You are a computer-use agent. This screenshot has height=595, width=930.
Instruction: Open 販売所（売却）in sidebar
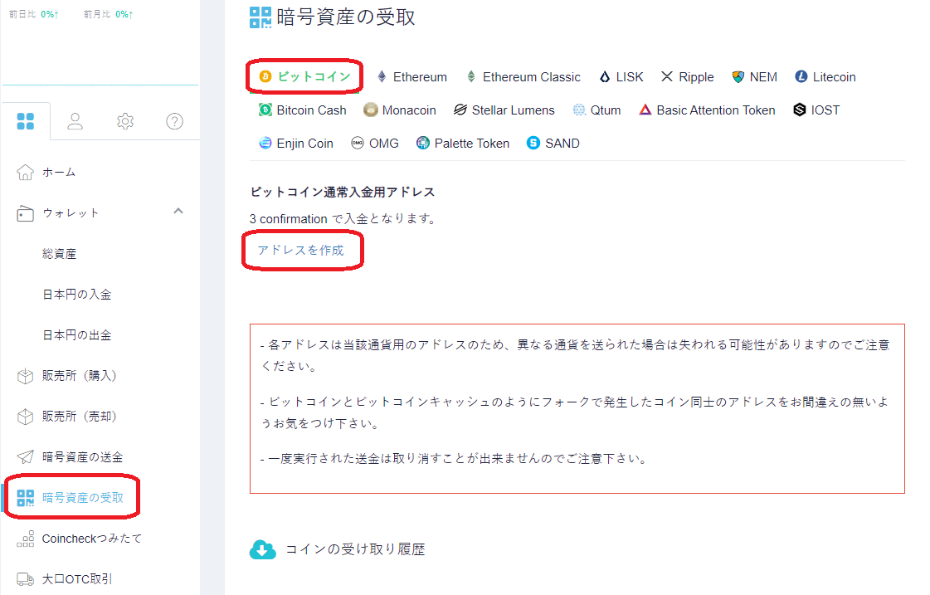(80, 417)
